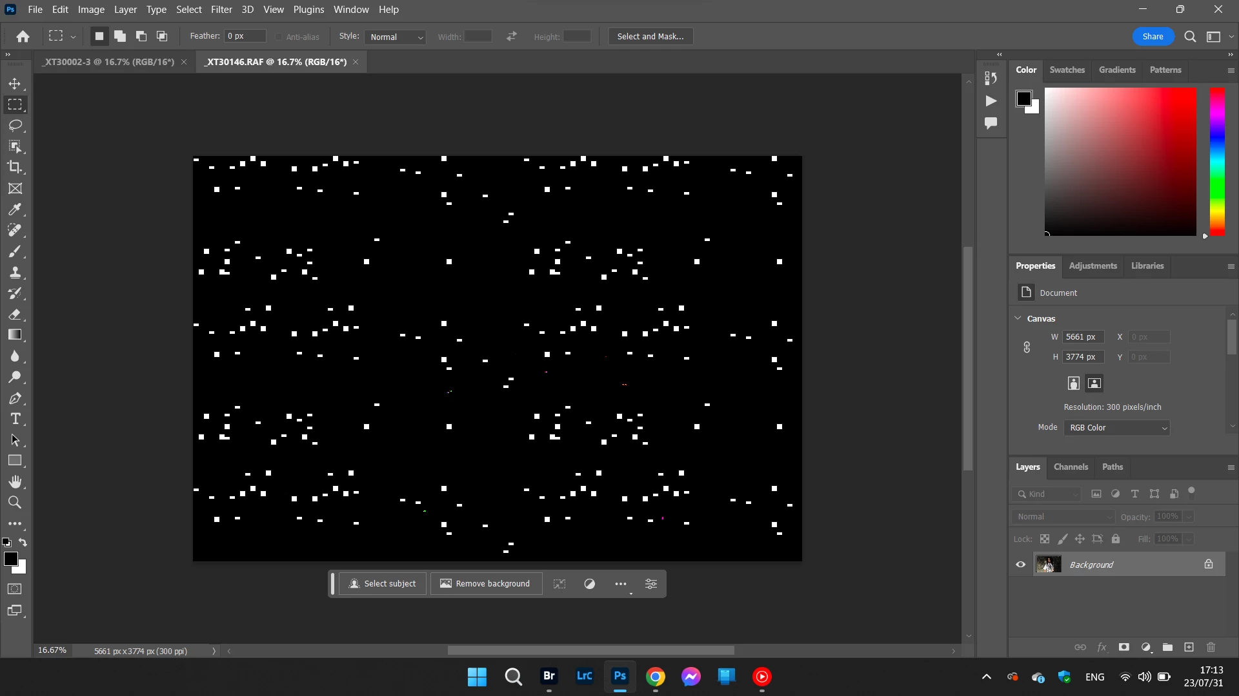This screenshot has height=696, width=1239.
Task: Select the Clone Stamp tool
Action: [x=15, y=272]
